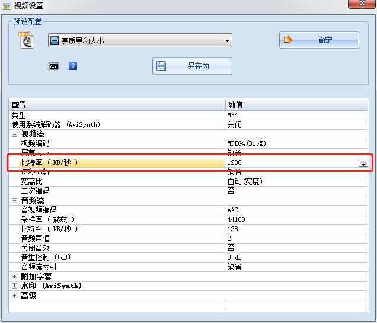
Task: Click the MP4 type value cell
Action: click(x=297, y=115)
